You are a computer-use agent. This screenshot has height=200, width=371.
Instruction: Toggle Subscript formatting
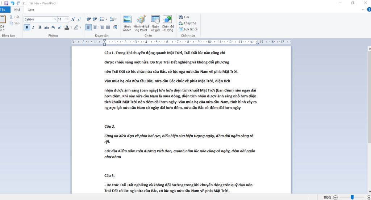pos(53,27)
